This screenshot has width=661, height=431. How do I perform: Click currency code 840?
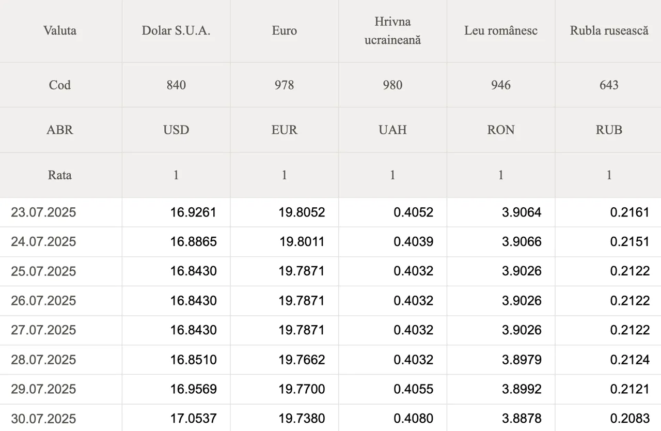click(x=176, y=85)
